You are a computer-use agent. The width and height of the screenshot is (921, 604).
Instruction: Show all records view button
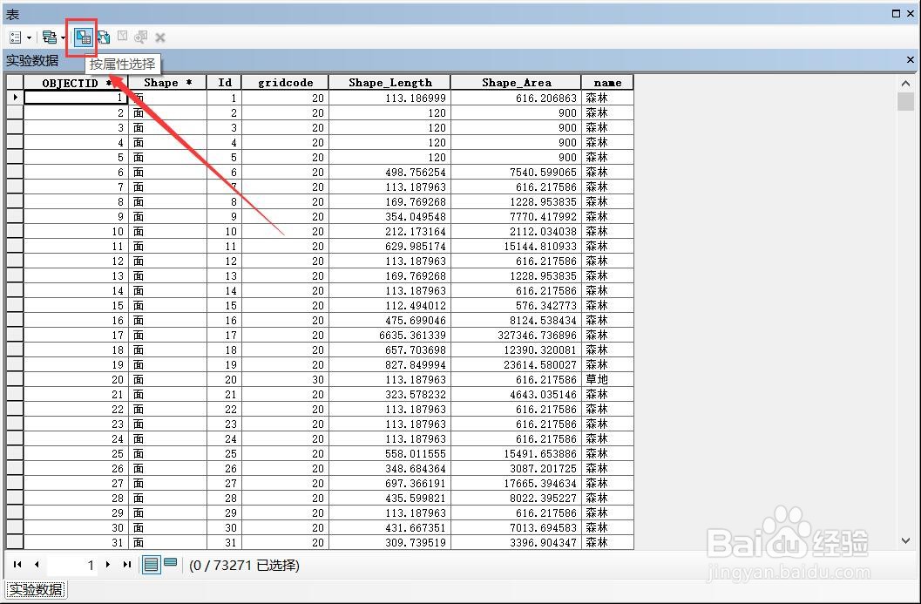coord(151,566)
